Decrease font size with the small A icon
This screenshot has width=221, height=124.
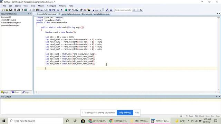111,10
